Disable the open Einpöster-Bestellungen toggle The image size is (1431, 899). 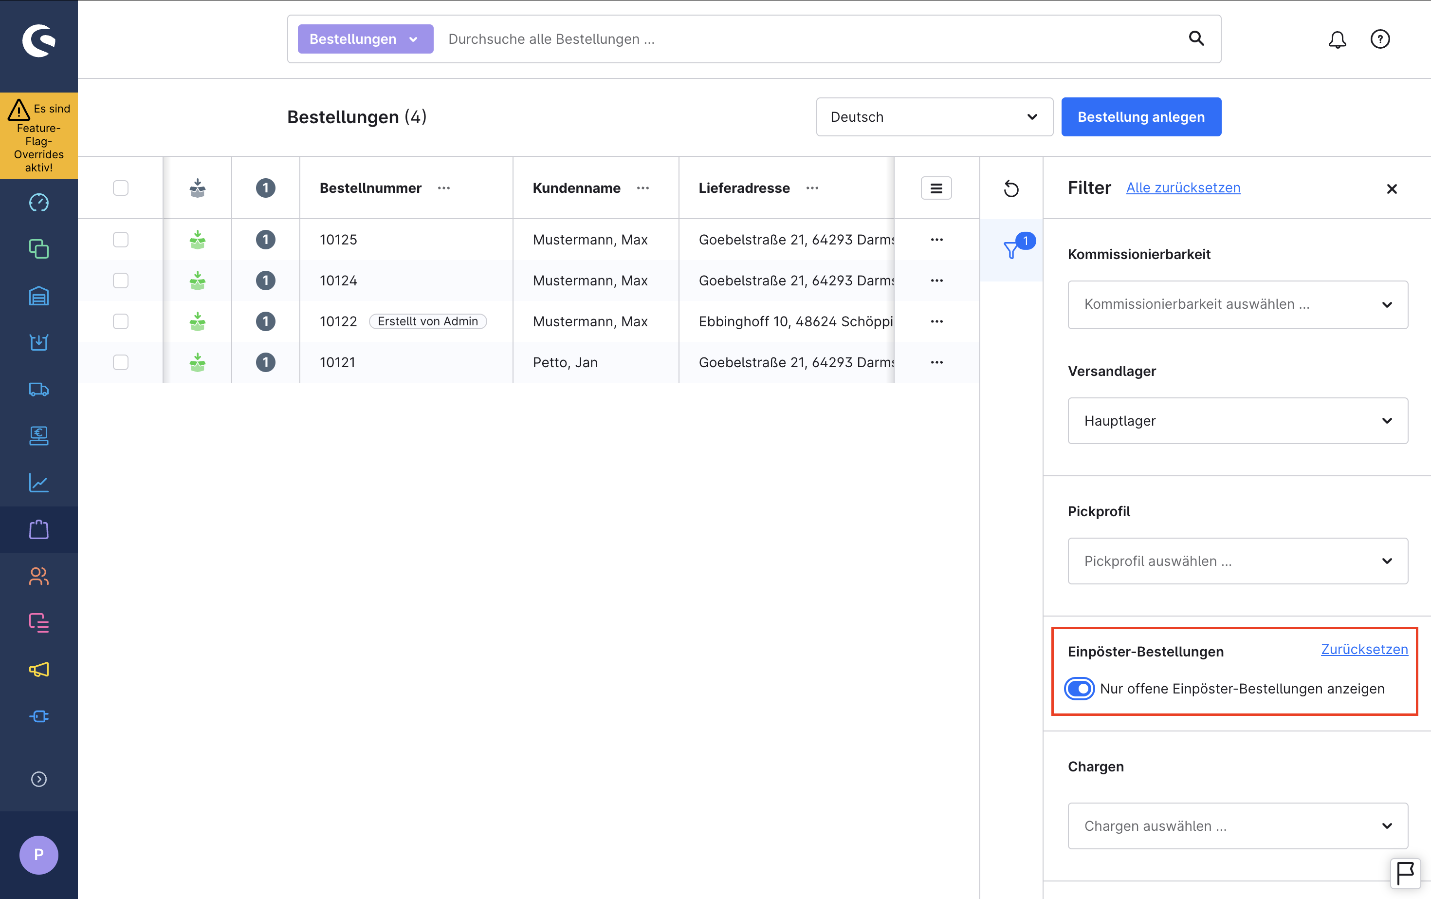(1079, 689)
